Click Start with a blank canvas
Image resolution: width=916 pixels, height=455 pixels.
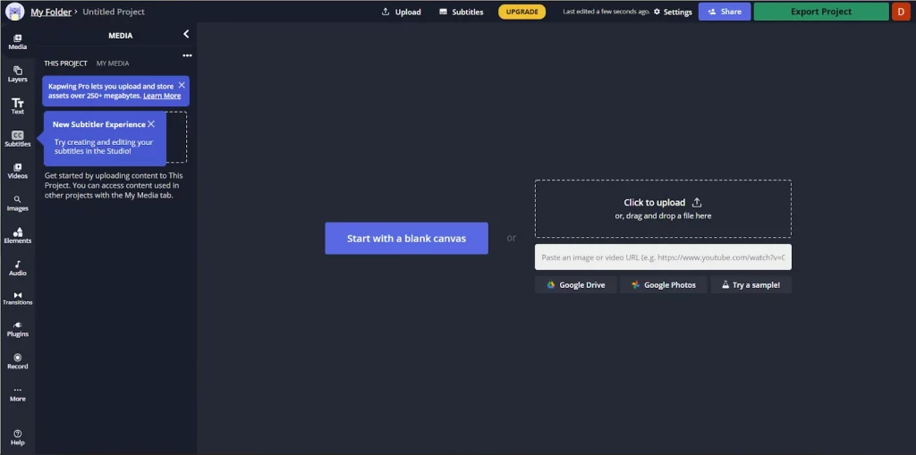click(x=406, y=239)
